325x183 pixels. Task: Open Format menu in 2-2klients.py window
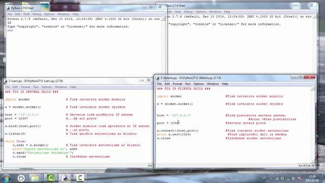(177, 84)
